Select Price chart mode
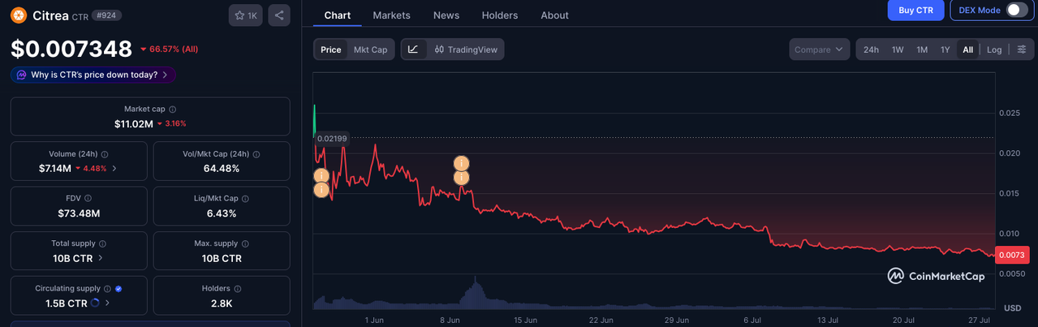 (x=331, y=49)
